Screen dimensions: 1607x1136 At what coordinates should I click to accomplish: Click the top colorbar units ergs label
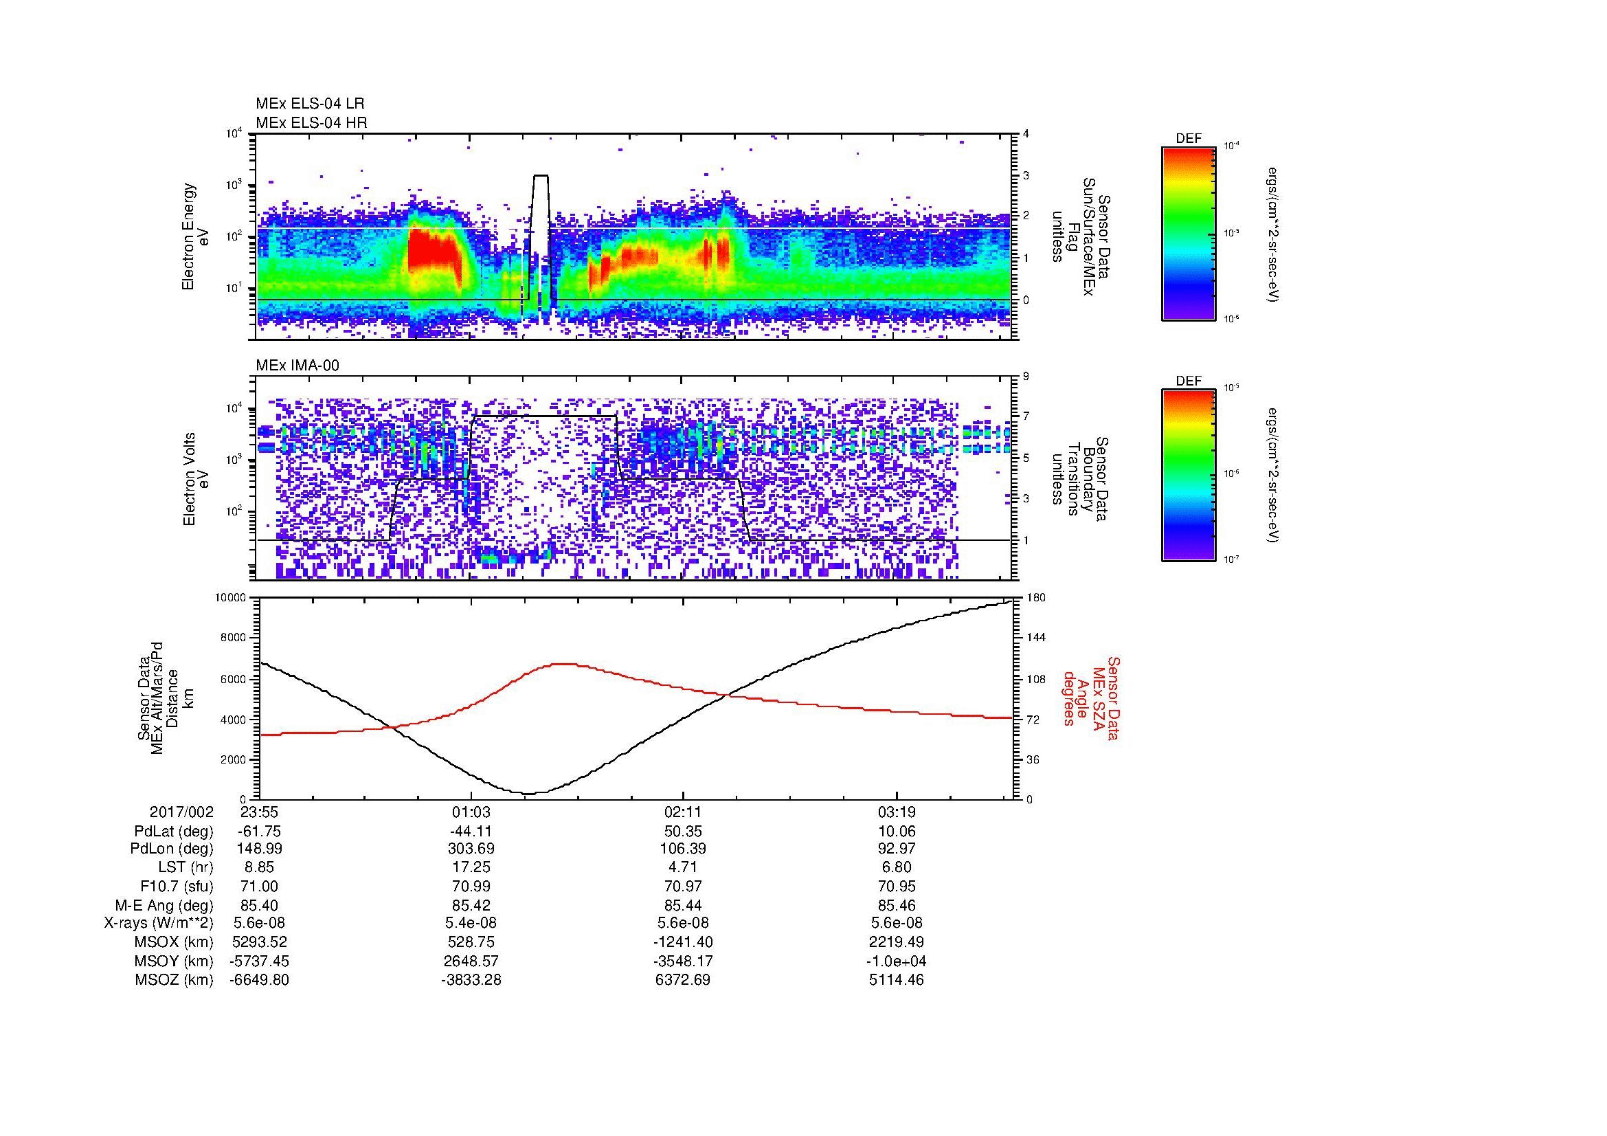(1274, 234)
